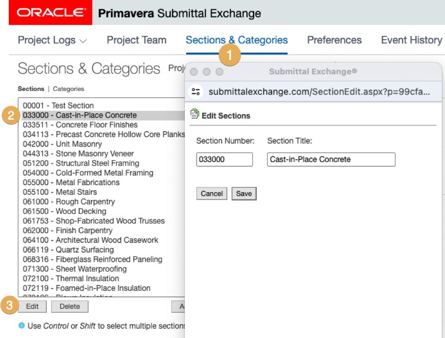Click the Oracle logo
445x338 pixels.
click(50, 13)
